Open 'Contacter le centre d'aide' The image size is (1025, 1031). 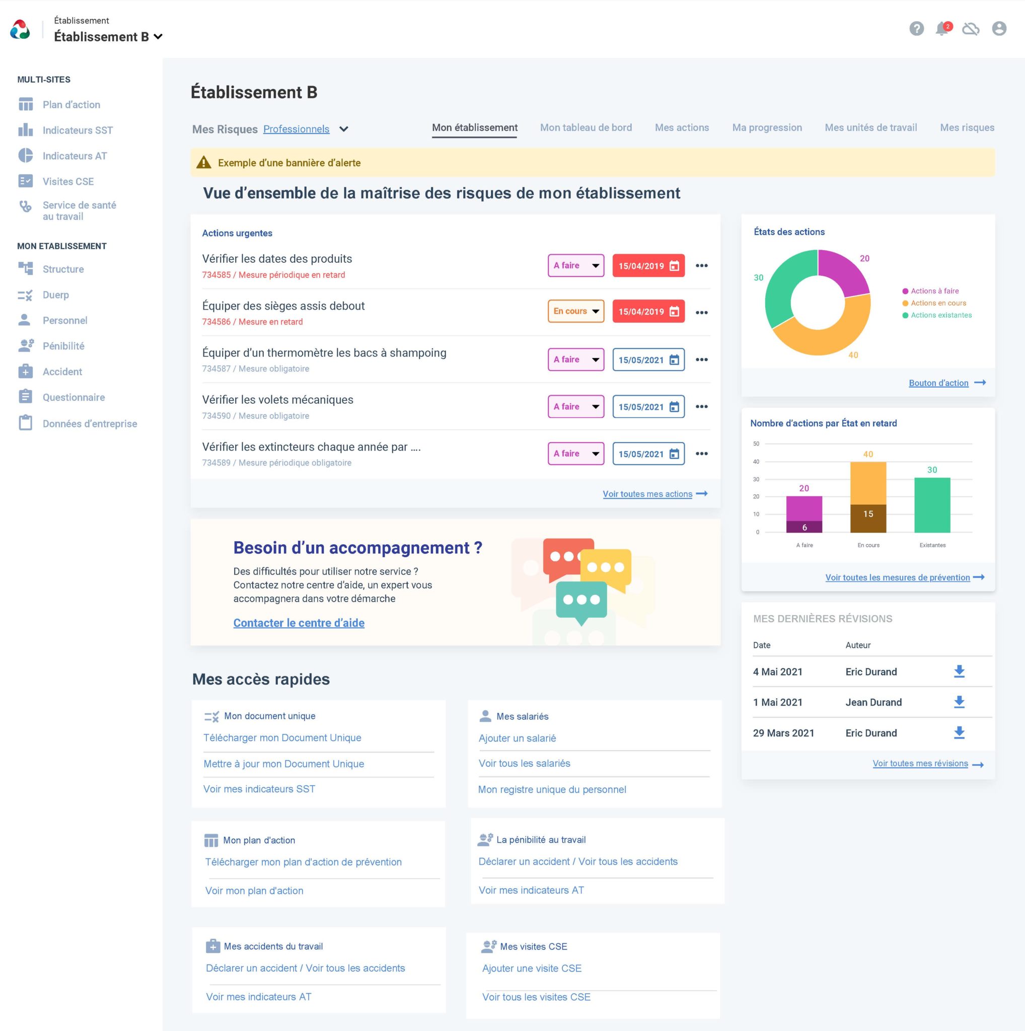(x=299, y=623)
